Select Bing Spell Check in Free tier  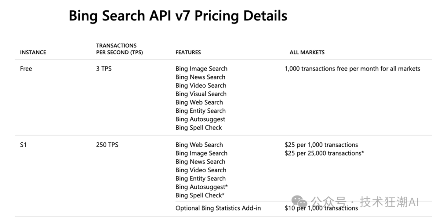click(198, 128)
